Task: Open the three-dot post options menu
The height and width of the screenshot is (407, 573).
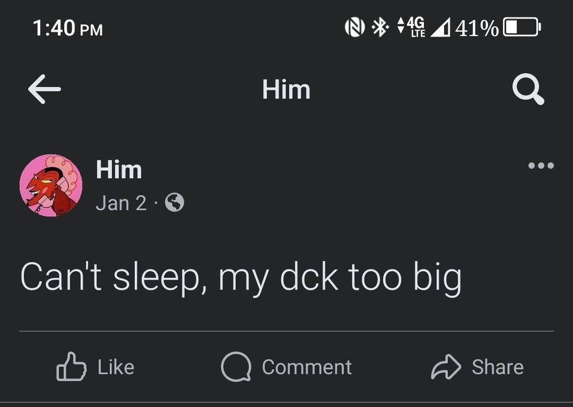Action: click(541, 166)
